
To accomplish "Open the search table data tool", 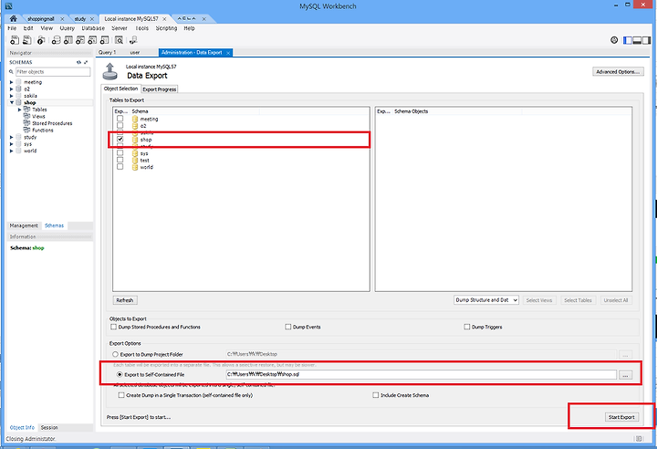I will (119, 40).
